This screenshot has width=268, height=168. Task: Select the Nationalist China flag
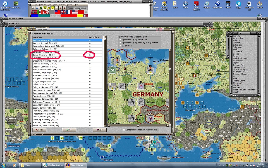(x=58, y=12)
